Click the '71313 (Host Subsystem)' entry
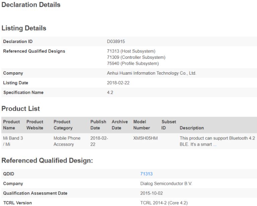This screenshot has width=257, height=206. point(131,51)
